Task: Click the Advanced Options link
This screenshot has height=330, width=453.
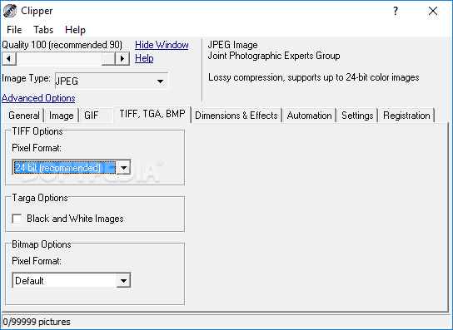Action: (x=38, y=98)
